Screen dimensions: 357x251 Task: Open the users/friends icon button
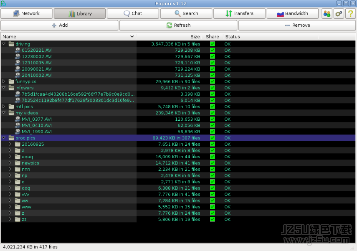pyautogui.click(x=327, y=13)
